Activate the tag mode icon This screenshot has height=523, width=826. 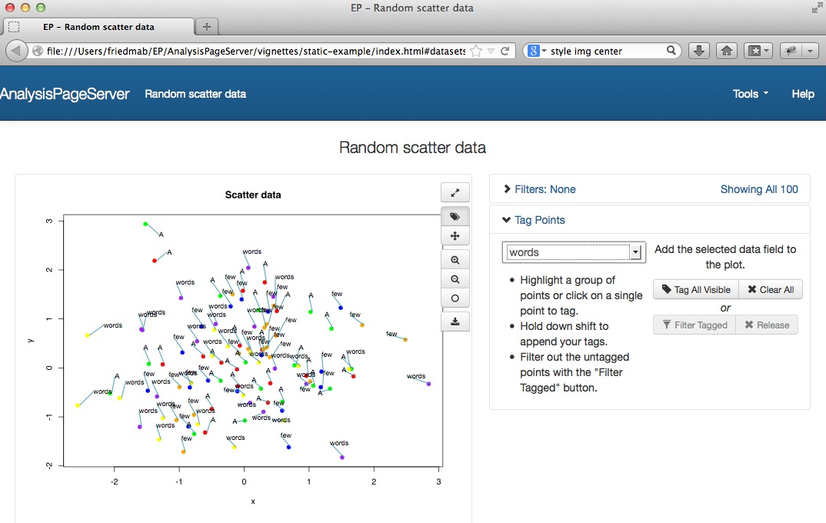coord(455,217)
